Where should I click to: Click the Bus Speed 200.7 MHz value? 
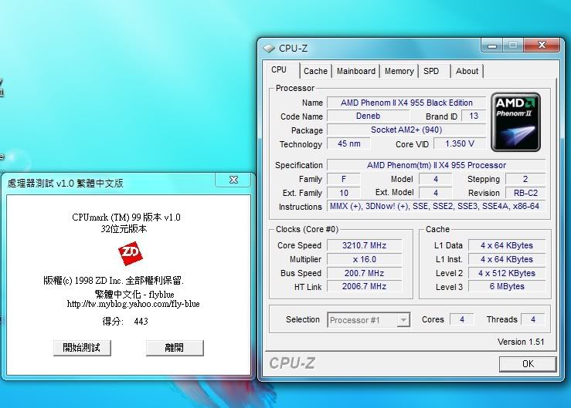click(x=364, y=273)
